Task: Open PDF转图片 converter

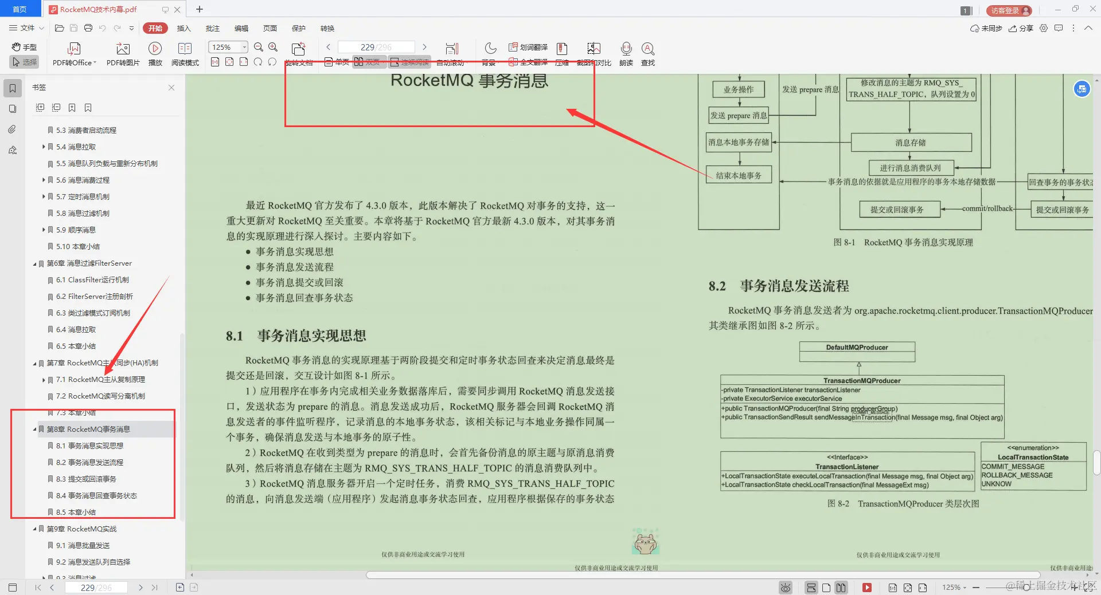Action: [x=122, y=53]
